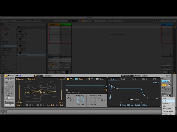
Task: Click the bottom-left clip view play icon
Action: tap(3, 111)
